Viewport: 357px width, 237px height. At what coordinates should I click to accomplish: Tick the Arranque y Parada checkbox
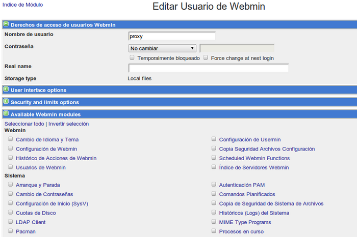click(x=10, y=184)
